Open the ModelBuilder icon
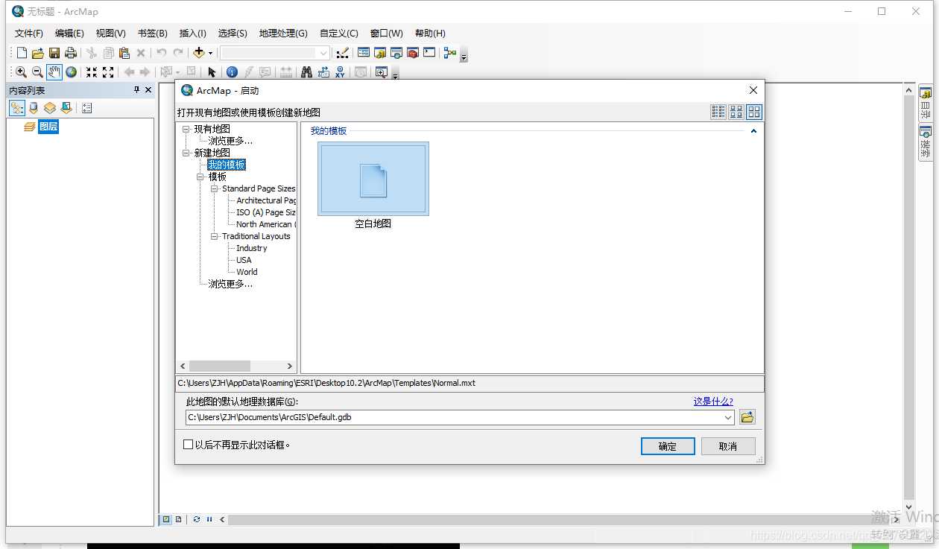This screenshot has height=549, width=939. pyautogui.click(x=449, y=53)
